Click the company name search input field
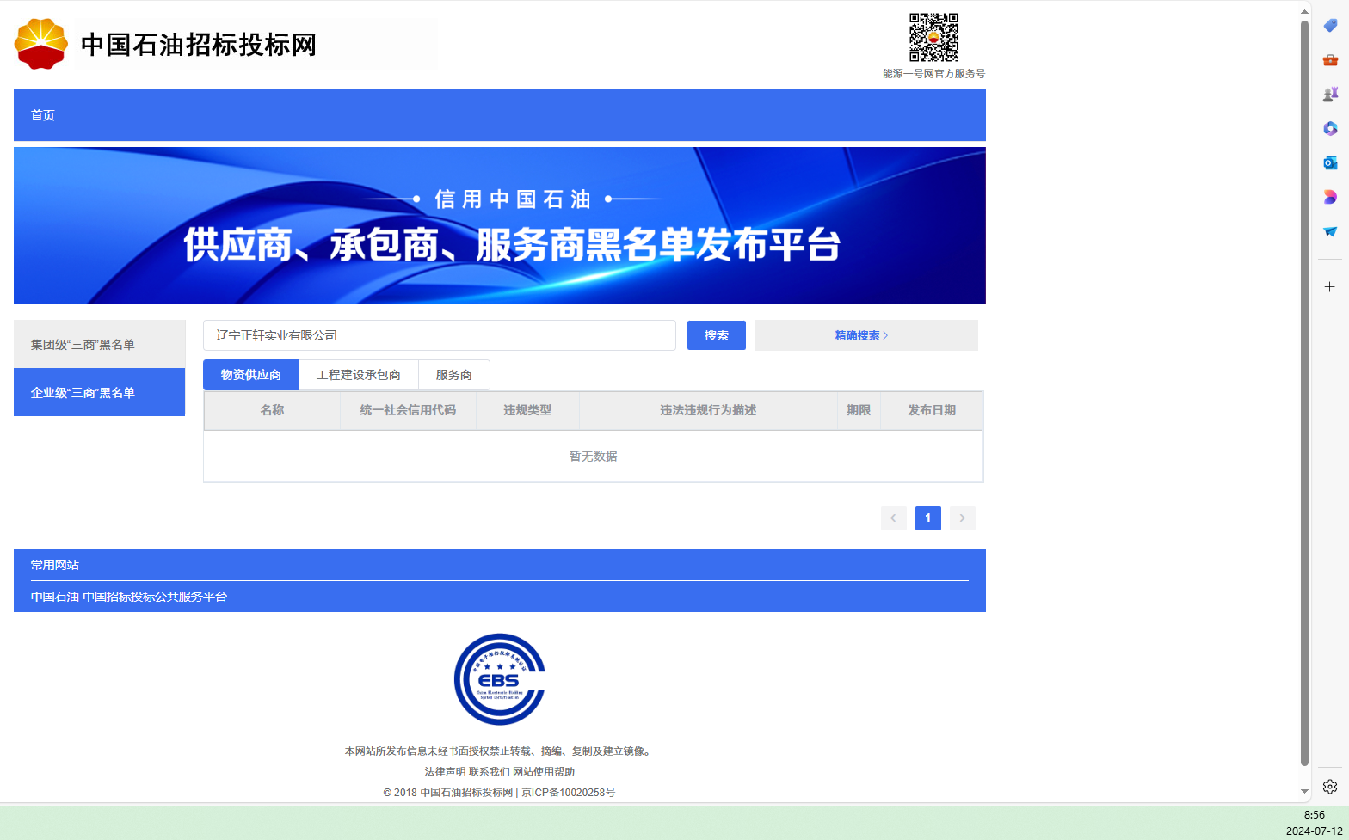The width and height of the screenshot is (1349, 840). click(440, 335)
